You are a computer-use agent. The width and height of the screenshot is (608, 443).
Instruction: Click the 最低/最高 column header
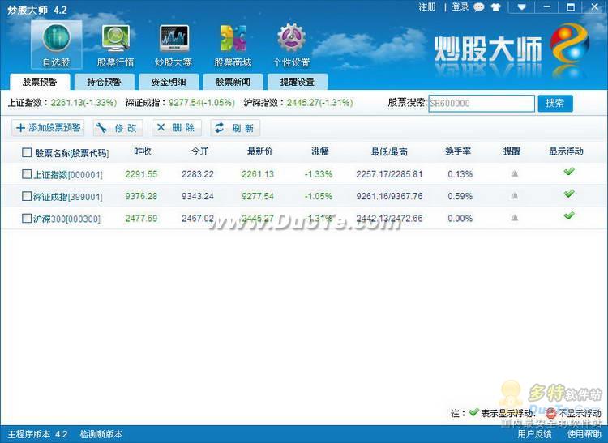tap(389, 151)
